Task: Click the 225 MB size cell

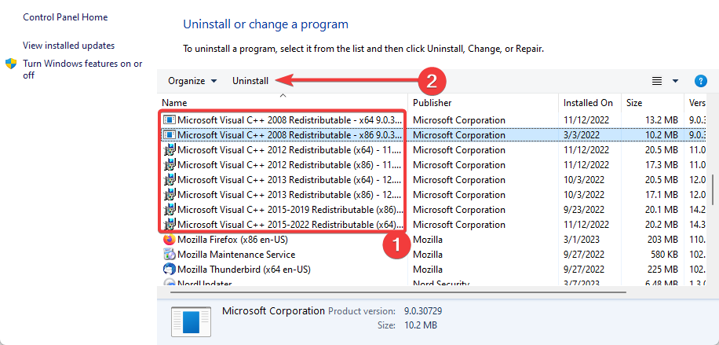Action: point(662,270)
